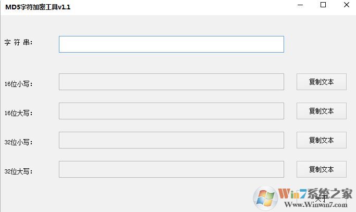Viewport: 356px width, 212px height.
Task: Click the Windows logo orb watermark
Action: pyautogui.click(x=265, y=198)
